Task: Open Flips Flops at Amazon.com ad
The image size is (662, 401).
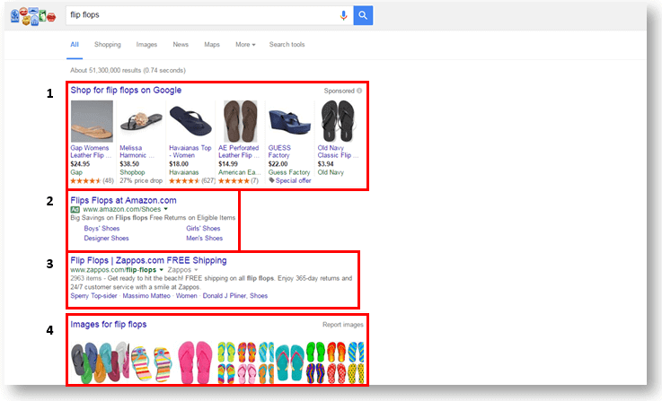Action: coord(123,200)
